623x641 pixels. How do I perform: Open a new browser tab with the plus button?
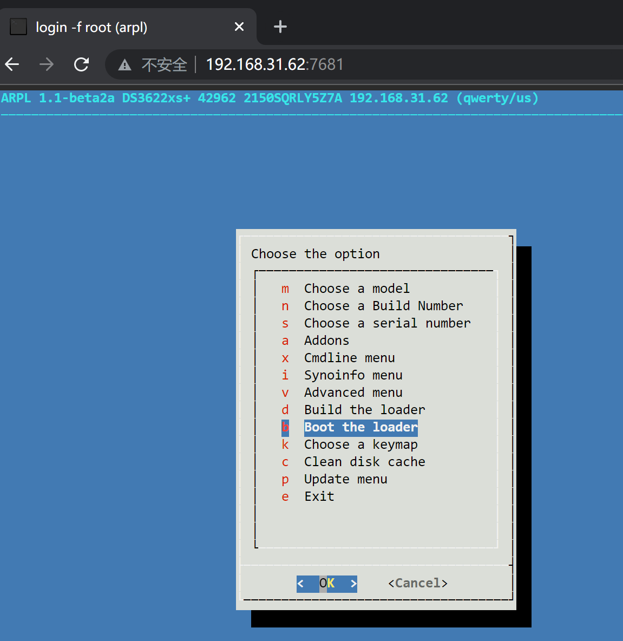point(280,27)
